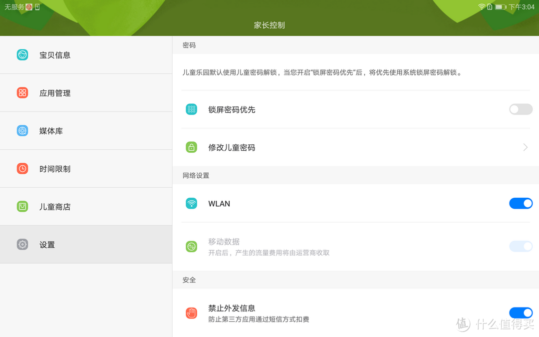The width and height of the screenshot is (539, 337).
Task: Click the 移动数据 label
Action: (x=224, y=242)
